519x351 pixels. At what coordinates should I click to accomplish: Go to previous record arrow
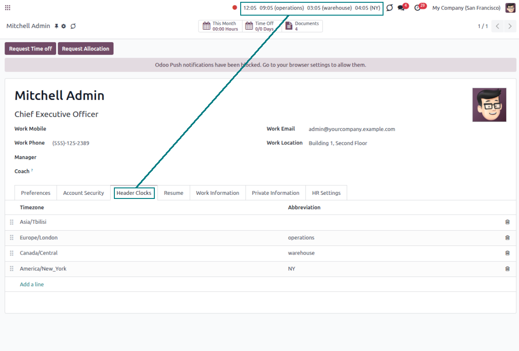497,26
